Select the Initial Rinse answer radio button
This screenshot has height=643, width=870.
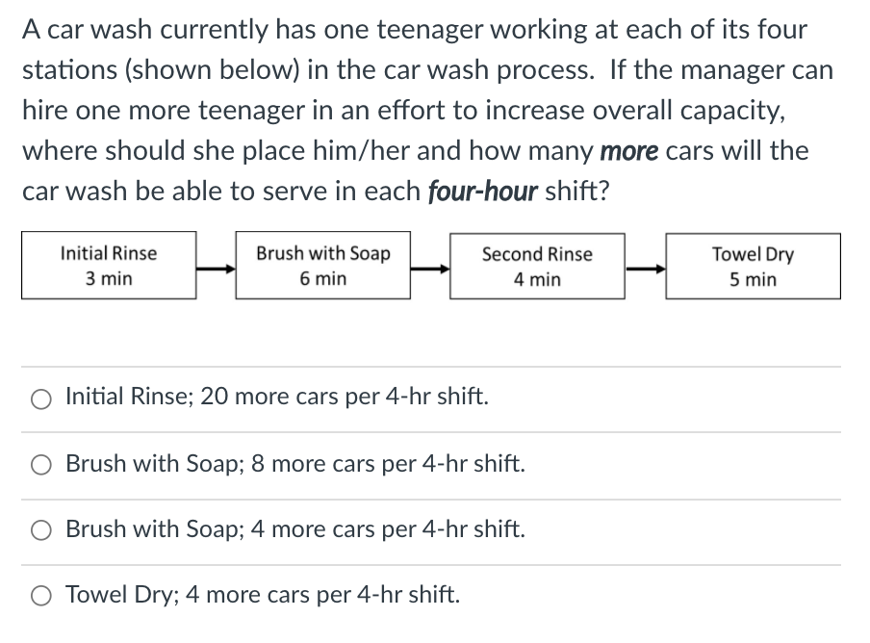(x=38, y=397)
